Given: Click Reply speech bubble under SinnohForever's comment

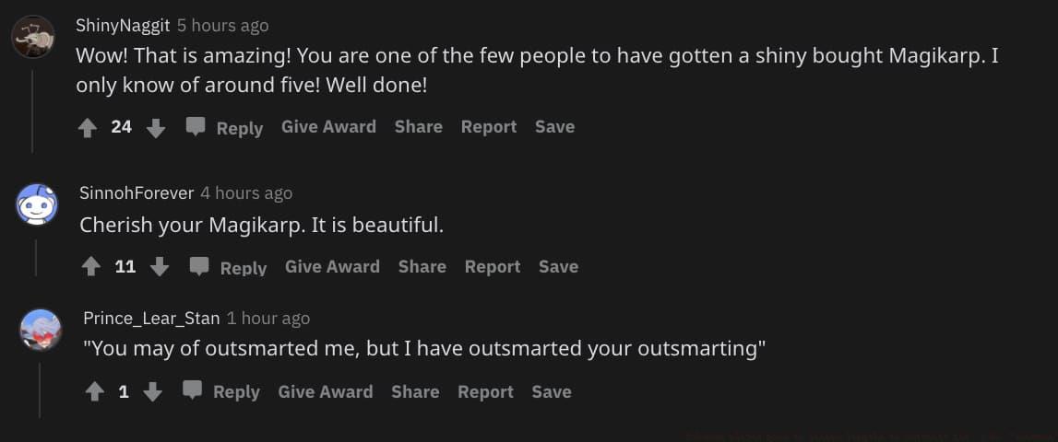Looking at the screenshot, I should (199, 267).
